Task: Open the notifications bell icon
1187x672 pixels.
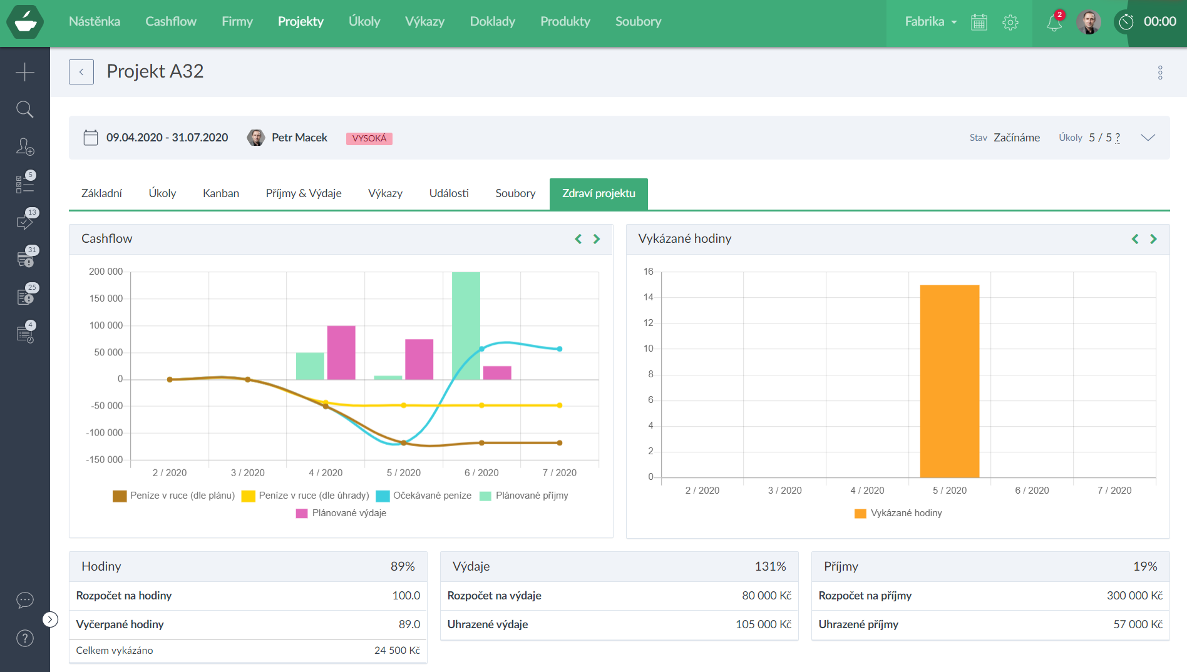Action: coord(1054,23)
